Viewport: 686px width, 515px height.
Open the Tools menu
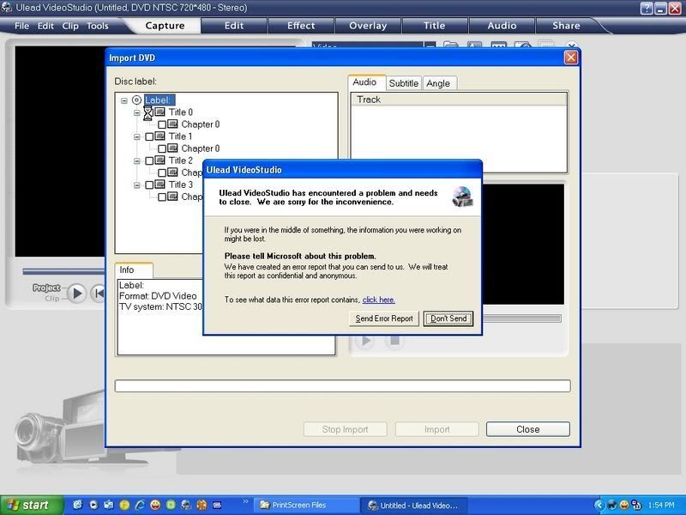98,26
